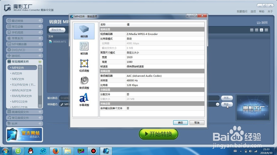The width and height of the screenshot is (277, 155).
Task: Click the audio codec value AAC
Action: point(144,76)
